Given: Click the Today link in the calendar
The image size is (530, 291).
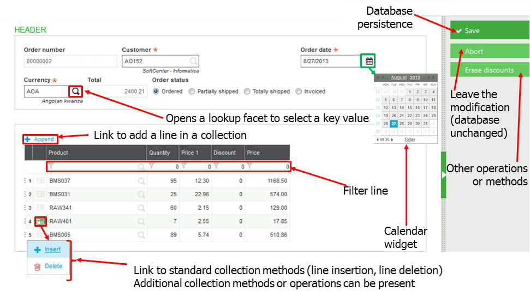Looking at the screenshot, I should 409,140.
